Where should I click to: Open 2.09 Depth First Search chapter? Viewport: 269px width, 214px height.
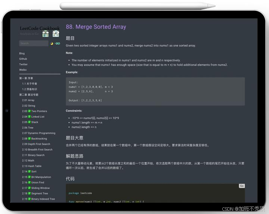(36, 144)
